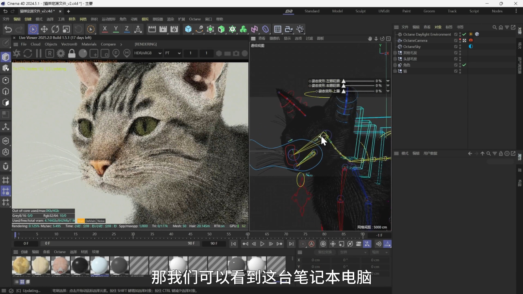Select the gold material sphere thumbnail
Screen dimensions: 523x294
21,265
